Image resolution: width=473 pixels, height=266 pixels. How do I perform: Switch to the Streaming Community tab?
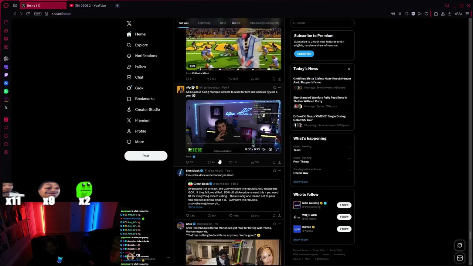point(265,23)
